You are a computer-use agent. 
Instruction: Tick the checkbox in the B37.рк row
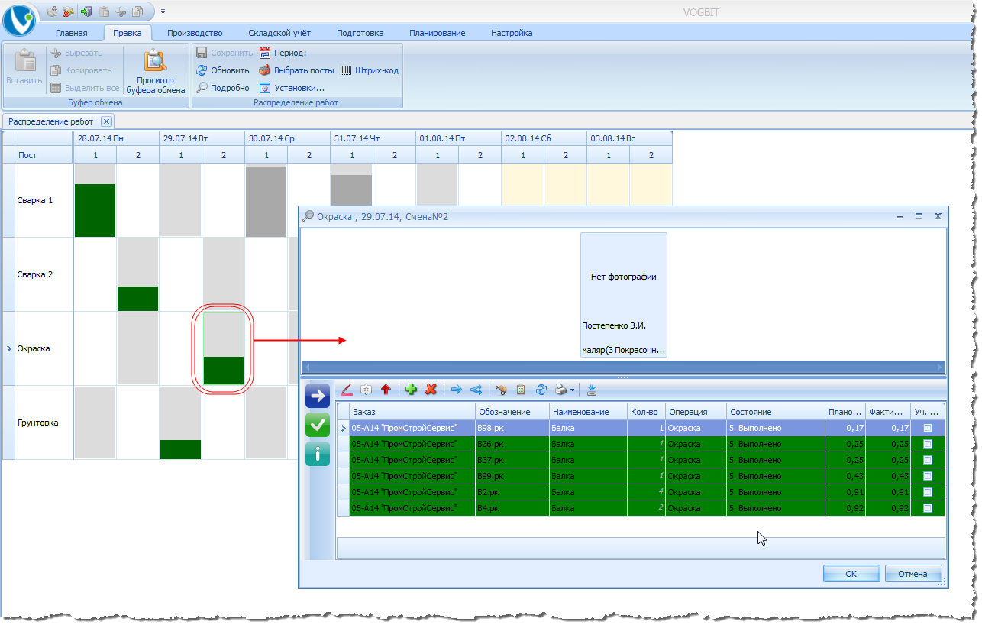[x=928, y=460]
